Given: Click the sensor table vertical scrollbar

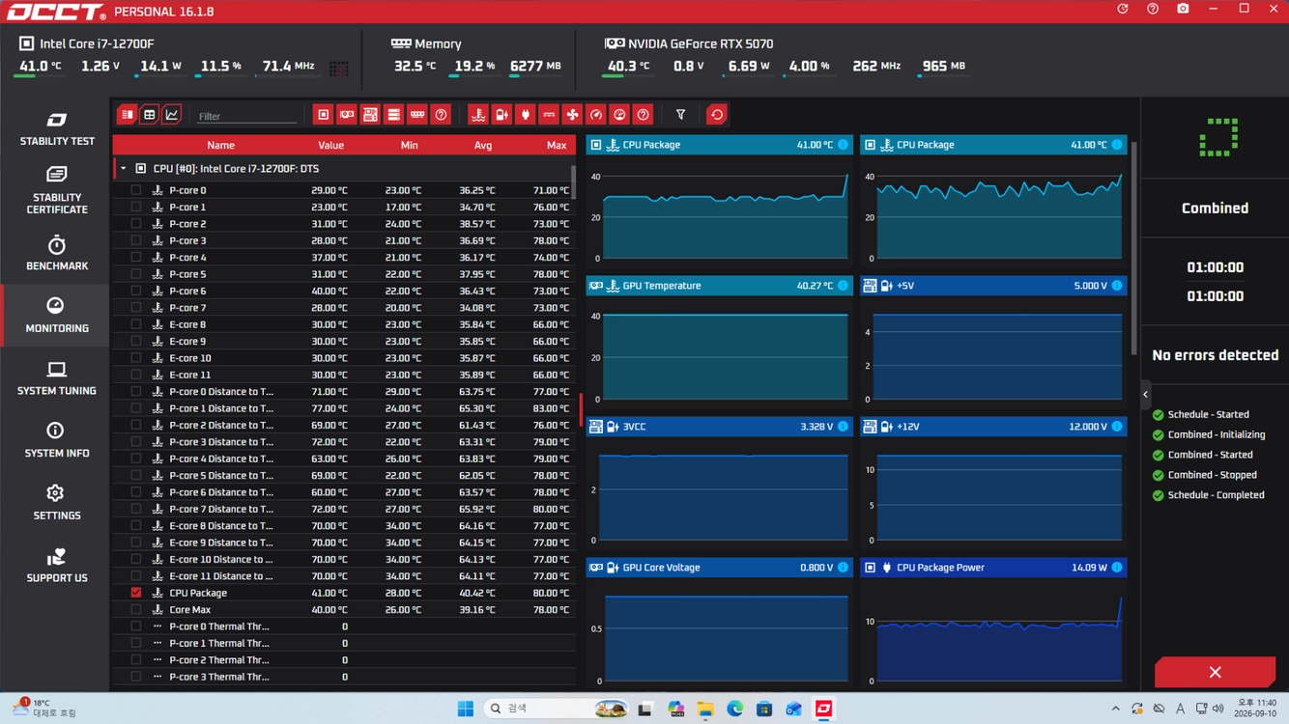Looking at the screenshot, I should coord(574,181).
